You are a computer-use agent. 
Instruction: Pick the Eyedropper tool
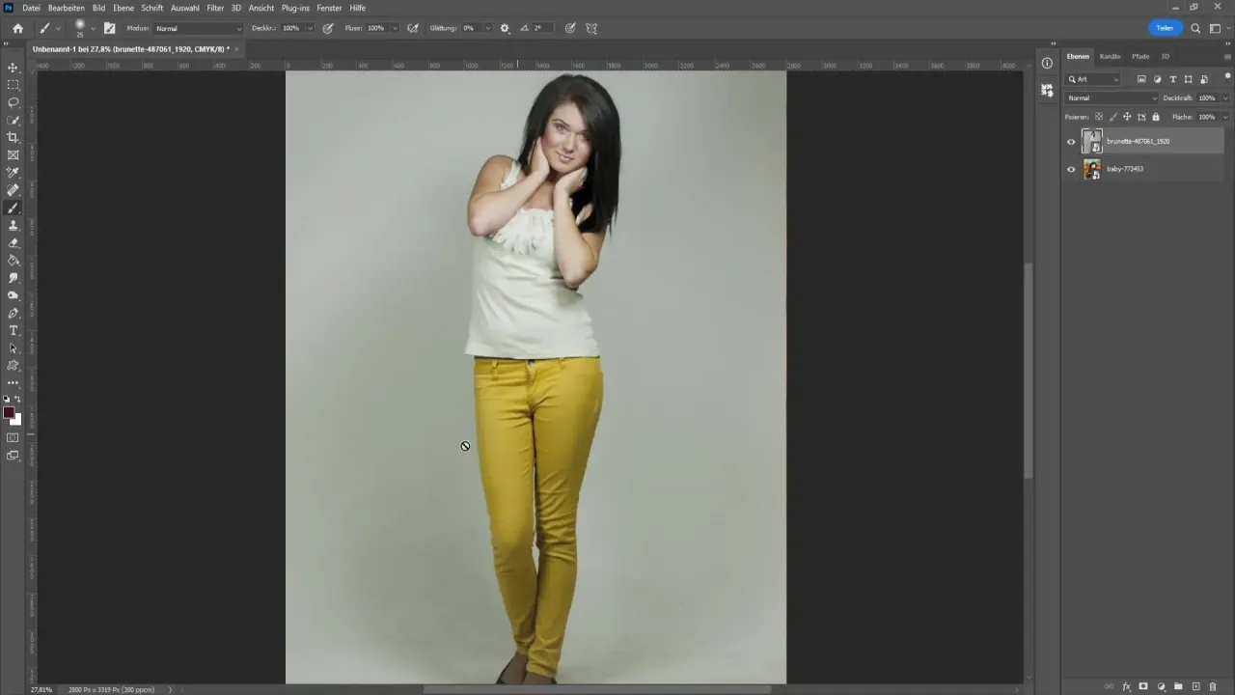14,173
